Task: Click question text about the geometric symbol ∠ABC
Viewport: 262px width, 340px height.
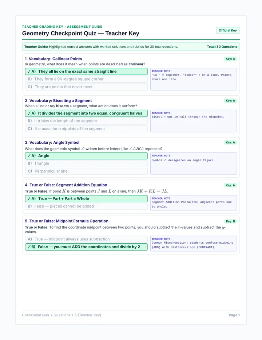Action: coord(94,149)
